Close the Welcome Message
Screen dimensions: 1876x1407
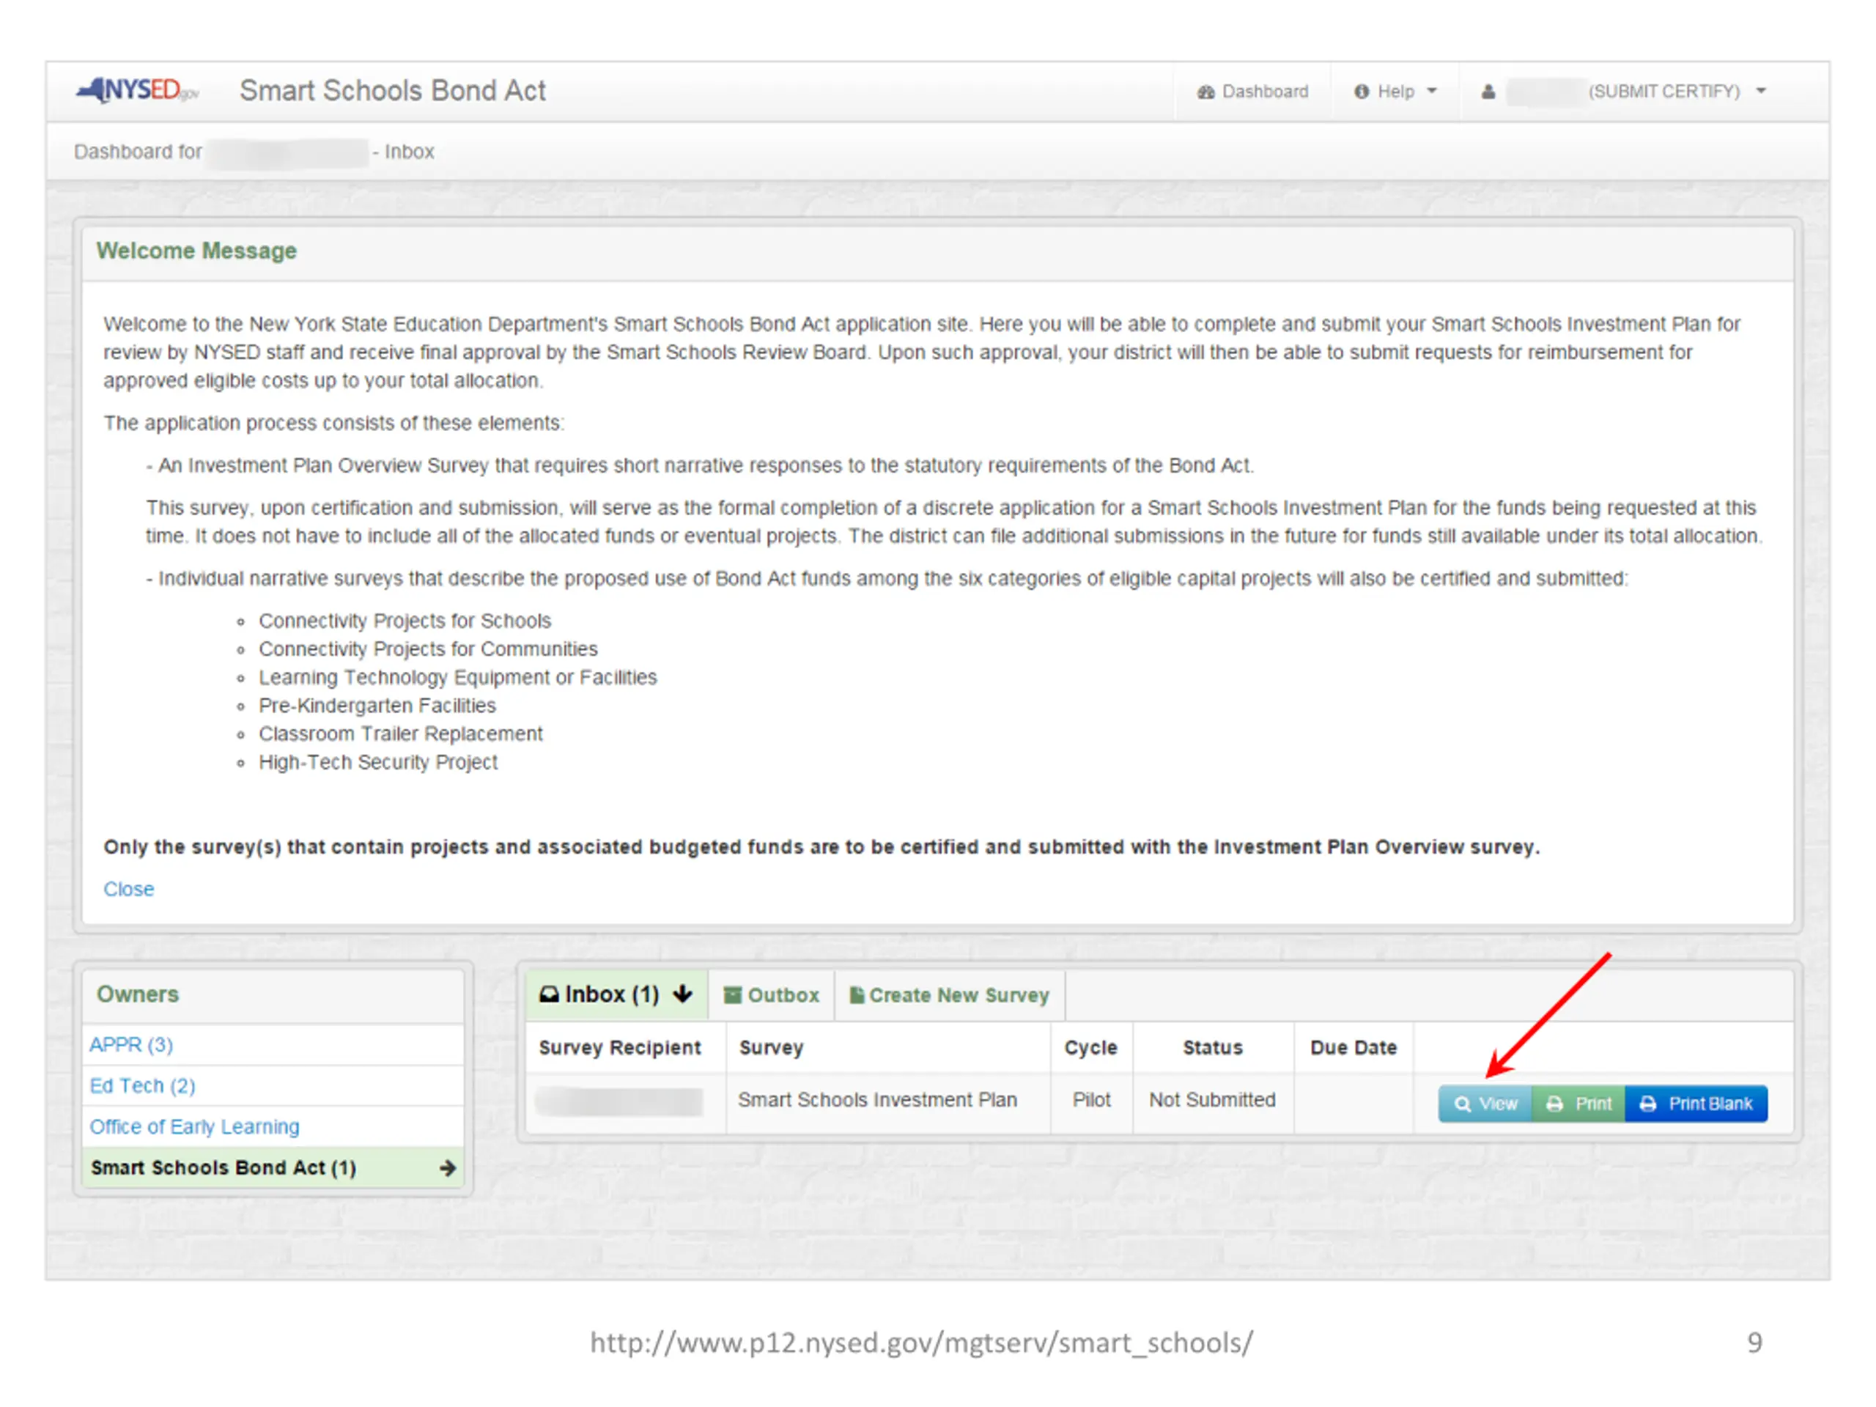click(129, 889)
